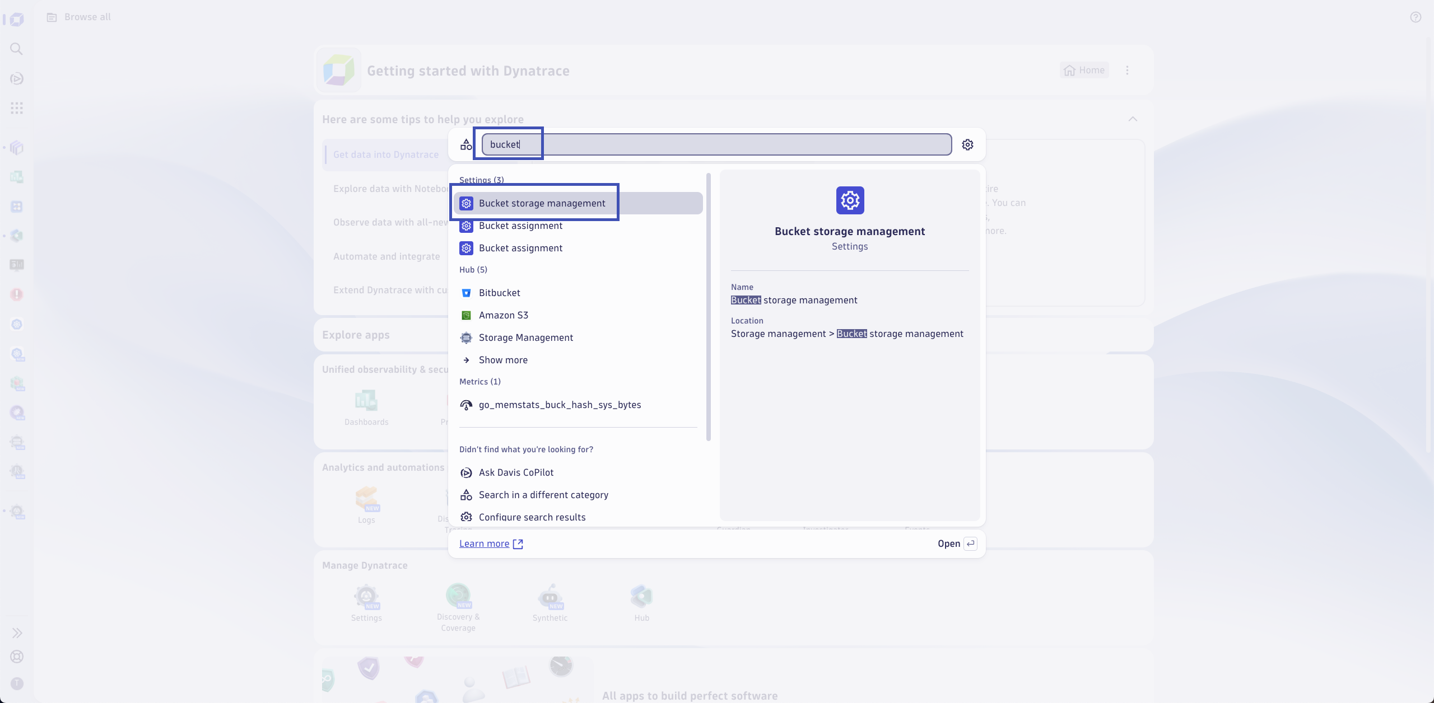The height and width of the screenshot is (703, 1434).
Task: Open the apps grid launcher icon
Action: click(17, 108)
